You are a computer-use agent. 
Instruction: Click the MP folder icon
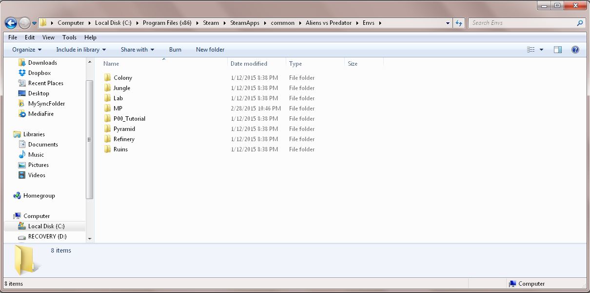coord(108,109)
